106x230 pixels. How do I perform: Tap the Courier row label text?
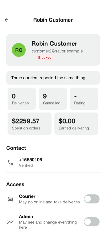pyautogui.click(x=27, y=196)
